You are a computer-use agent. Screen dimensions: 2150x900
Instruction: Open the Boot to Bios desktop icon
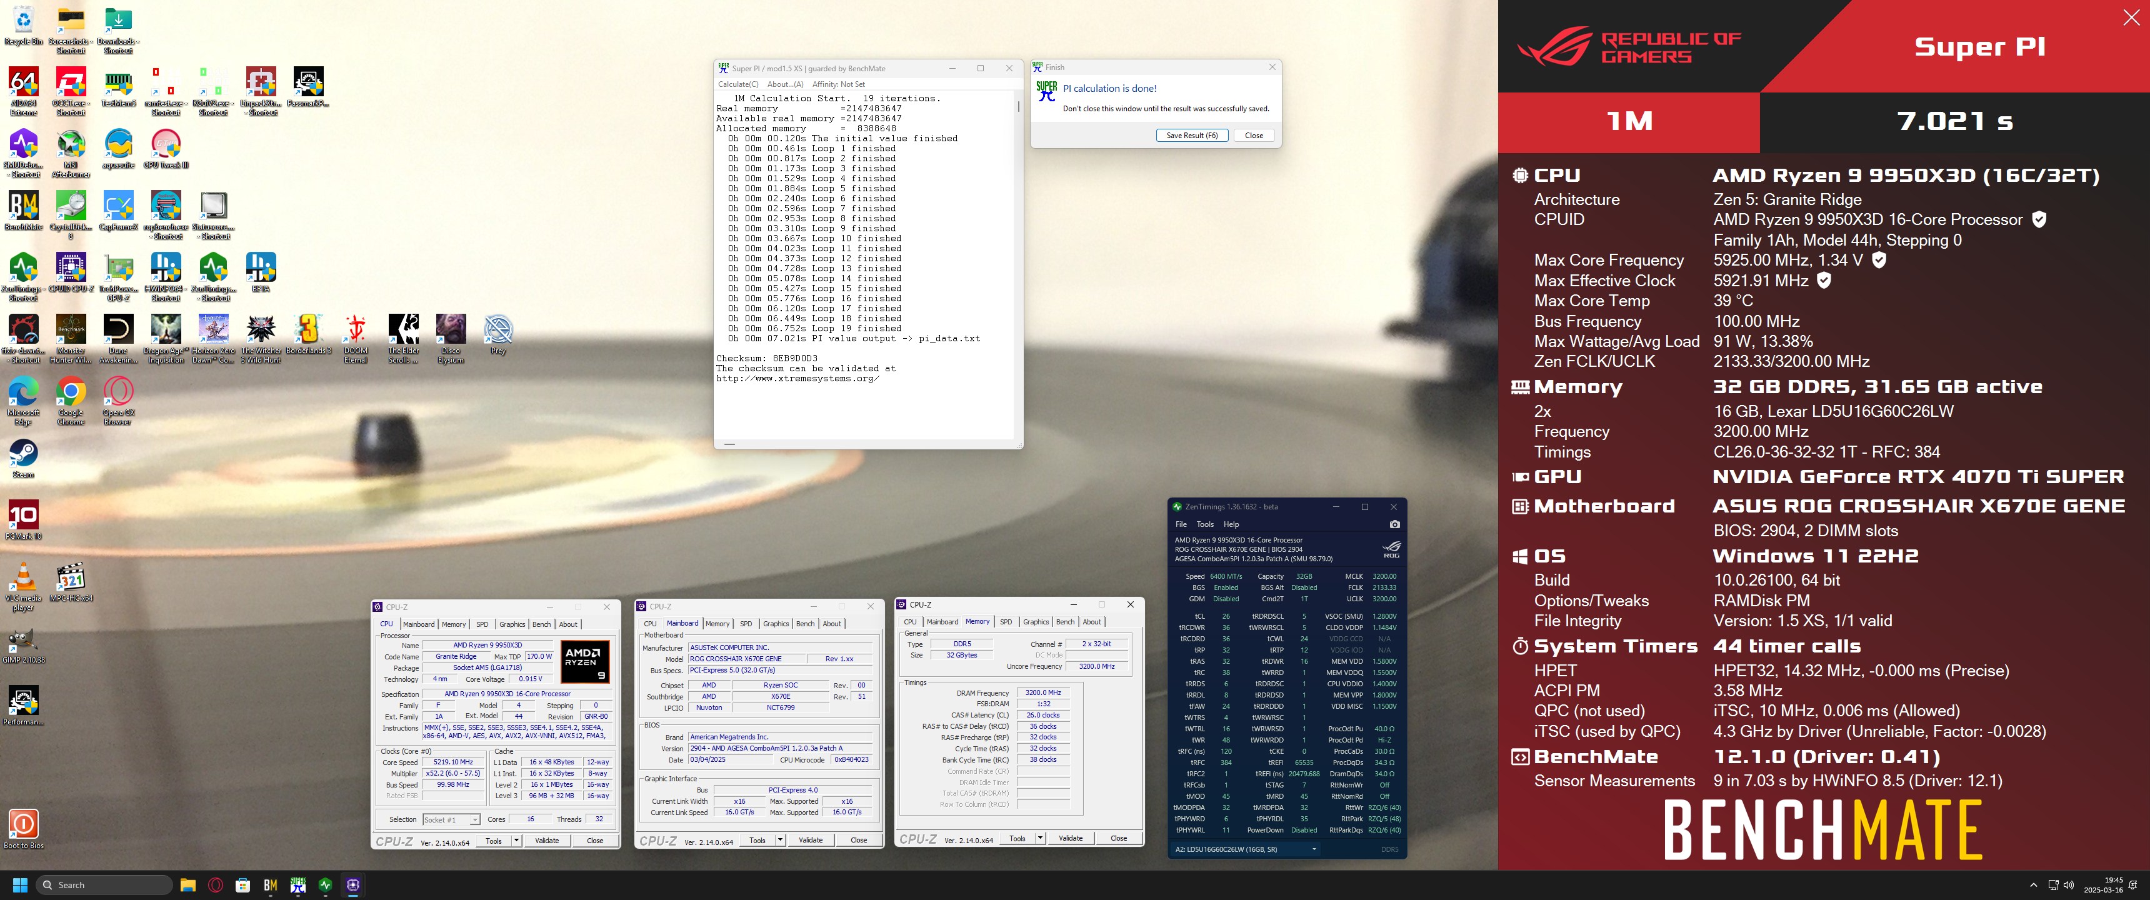tap(23, 829)
